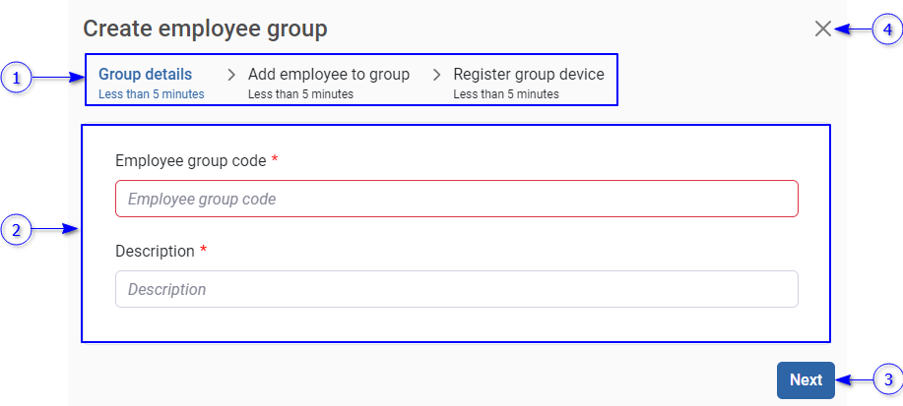This screenshot has height=406, width=903.
Task: Click the numbered callout circle 1
Action: click(x=16, y=77)
